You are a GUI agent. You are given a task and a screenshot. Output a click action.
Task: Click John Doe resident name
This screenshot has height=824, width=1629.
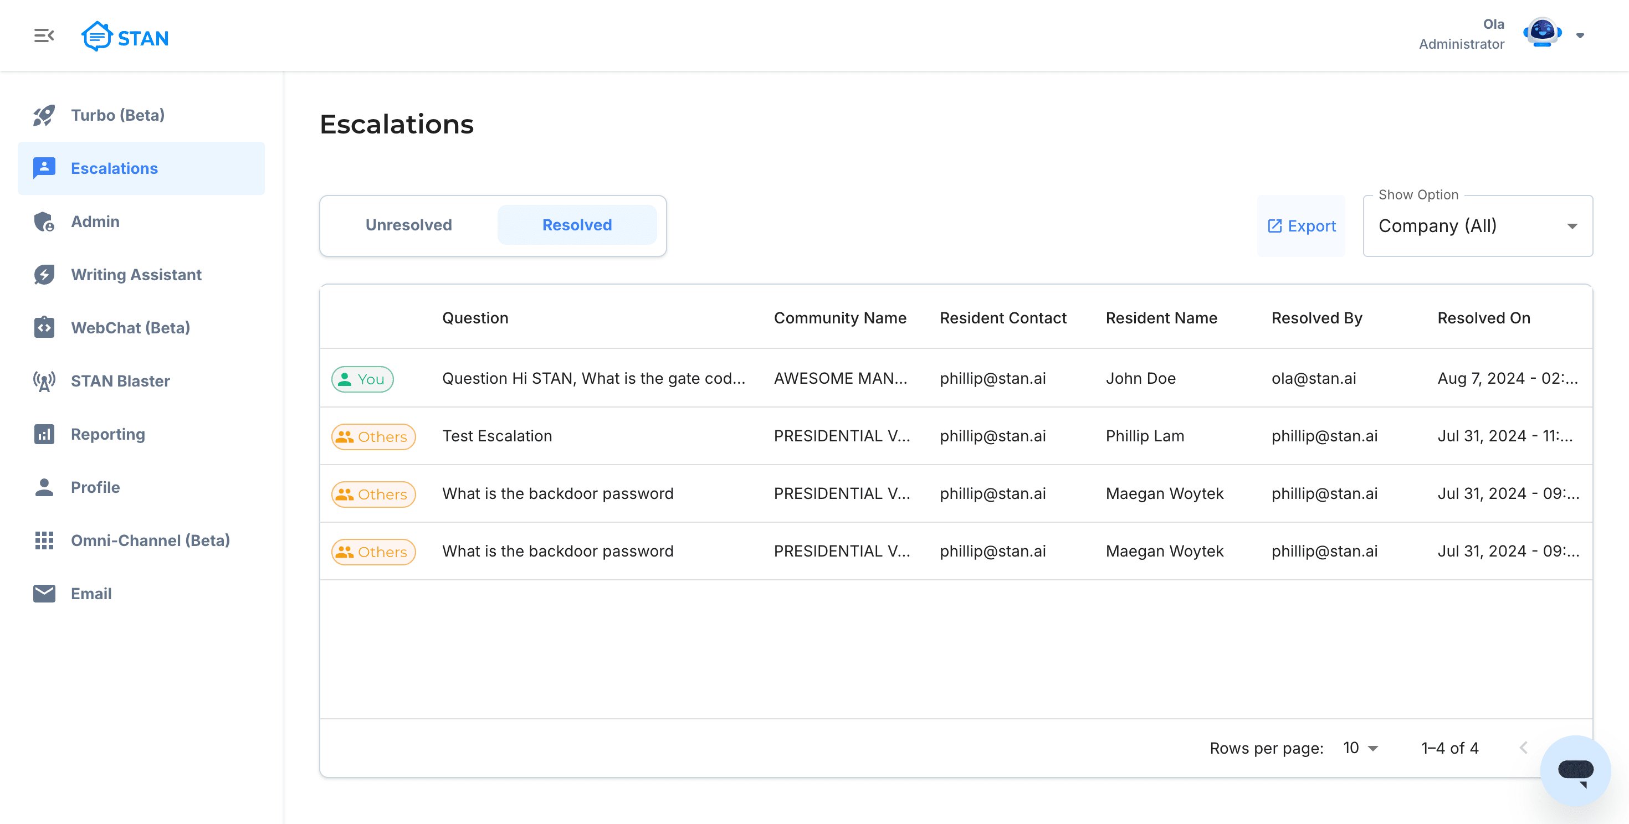1140,378
